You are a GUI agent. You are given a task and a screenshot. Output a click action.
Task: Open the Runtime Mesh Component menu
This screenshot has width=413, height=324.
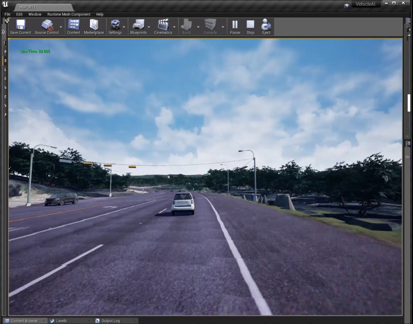[x=68, y=14]
